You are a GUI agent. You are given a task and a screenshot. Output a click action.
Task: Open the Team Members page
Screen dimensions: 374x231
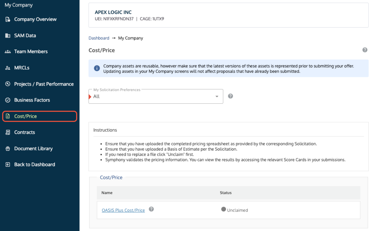click(x=31, y=52)
